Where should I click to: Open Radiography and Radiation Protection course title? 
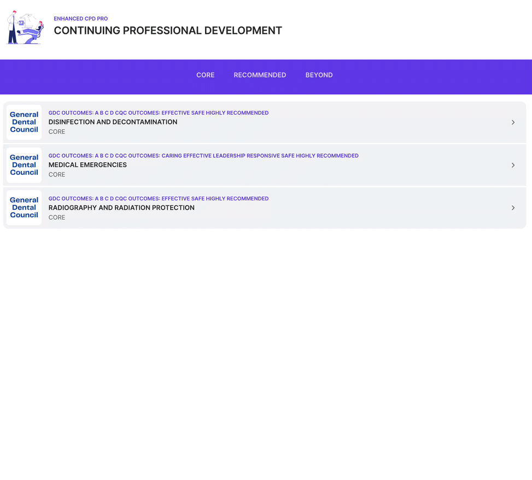pyautogui.click(x=121, y=208)
